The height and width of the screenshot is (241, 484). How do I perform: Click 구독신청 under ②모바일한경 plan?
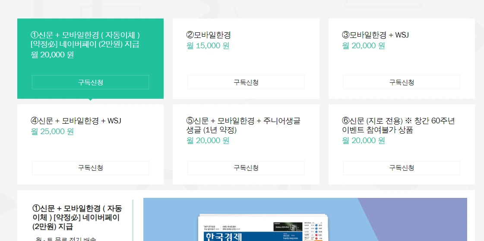(246, 82)
